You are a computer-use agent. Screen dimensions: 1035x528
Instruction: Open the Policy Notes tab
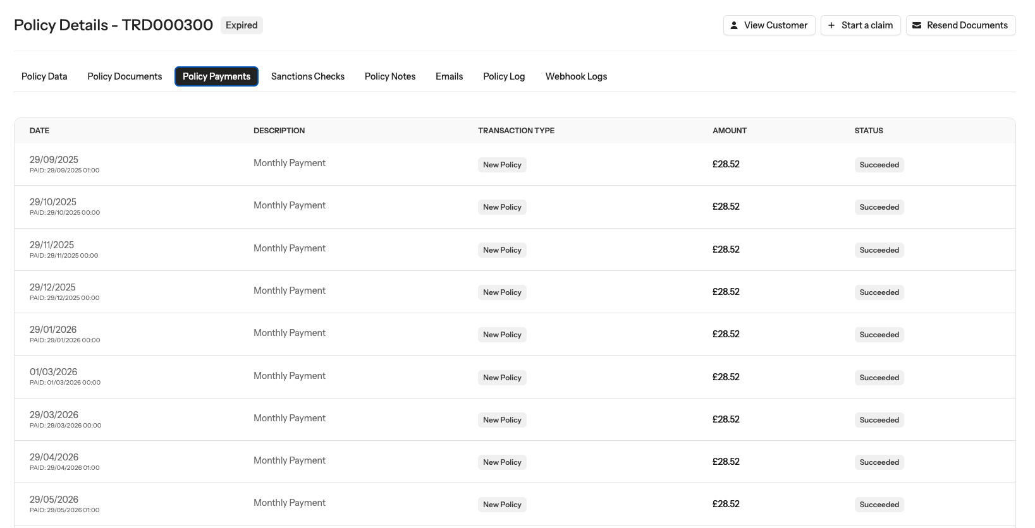coord(390,76)
